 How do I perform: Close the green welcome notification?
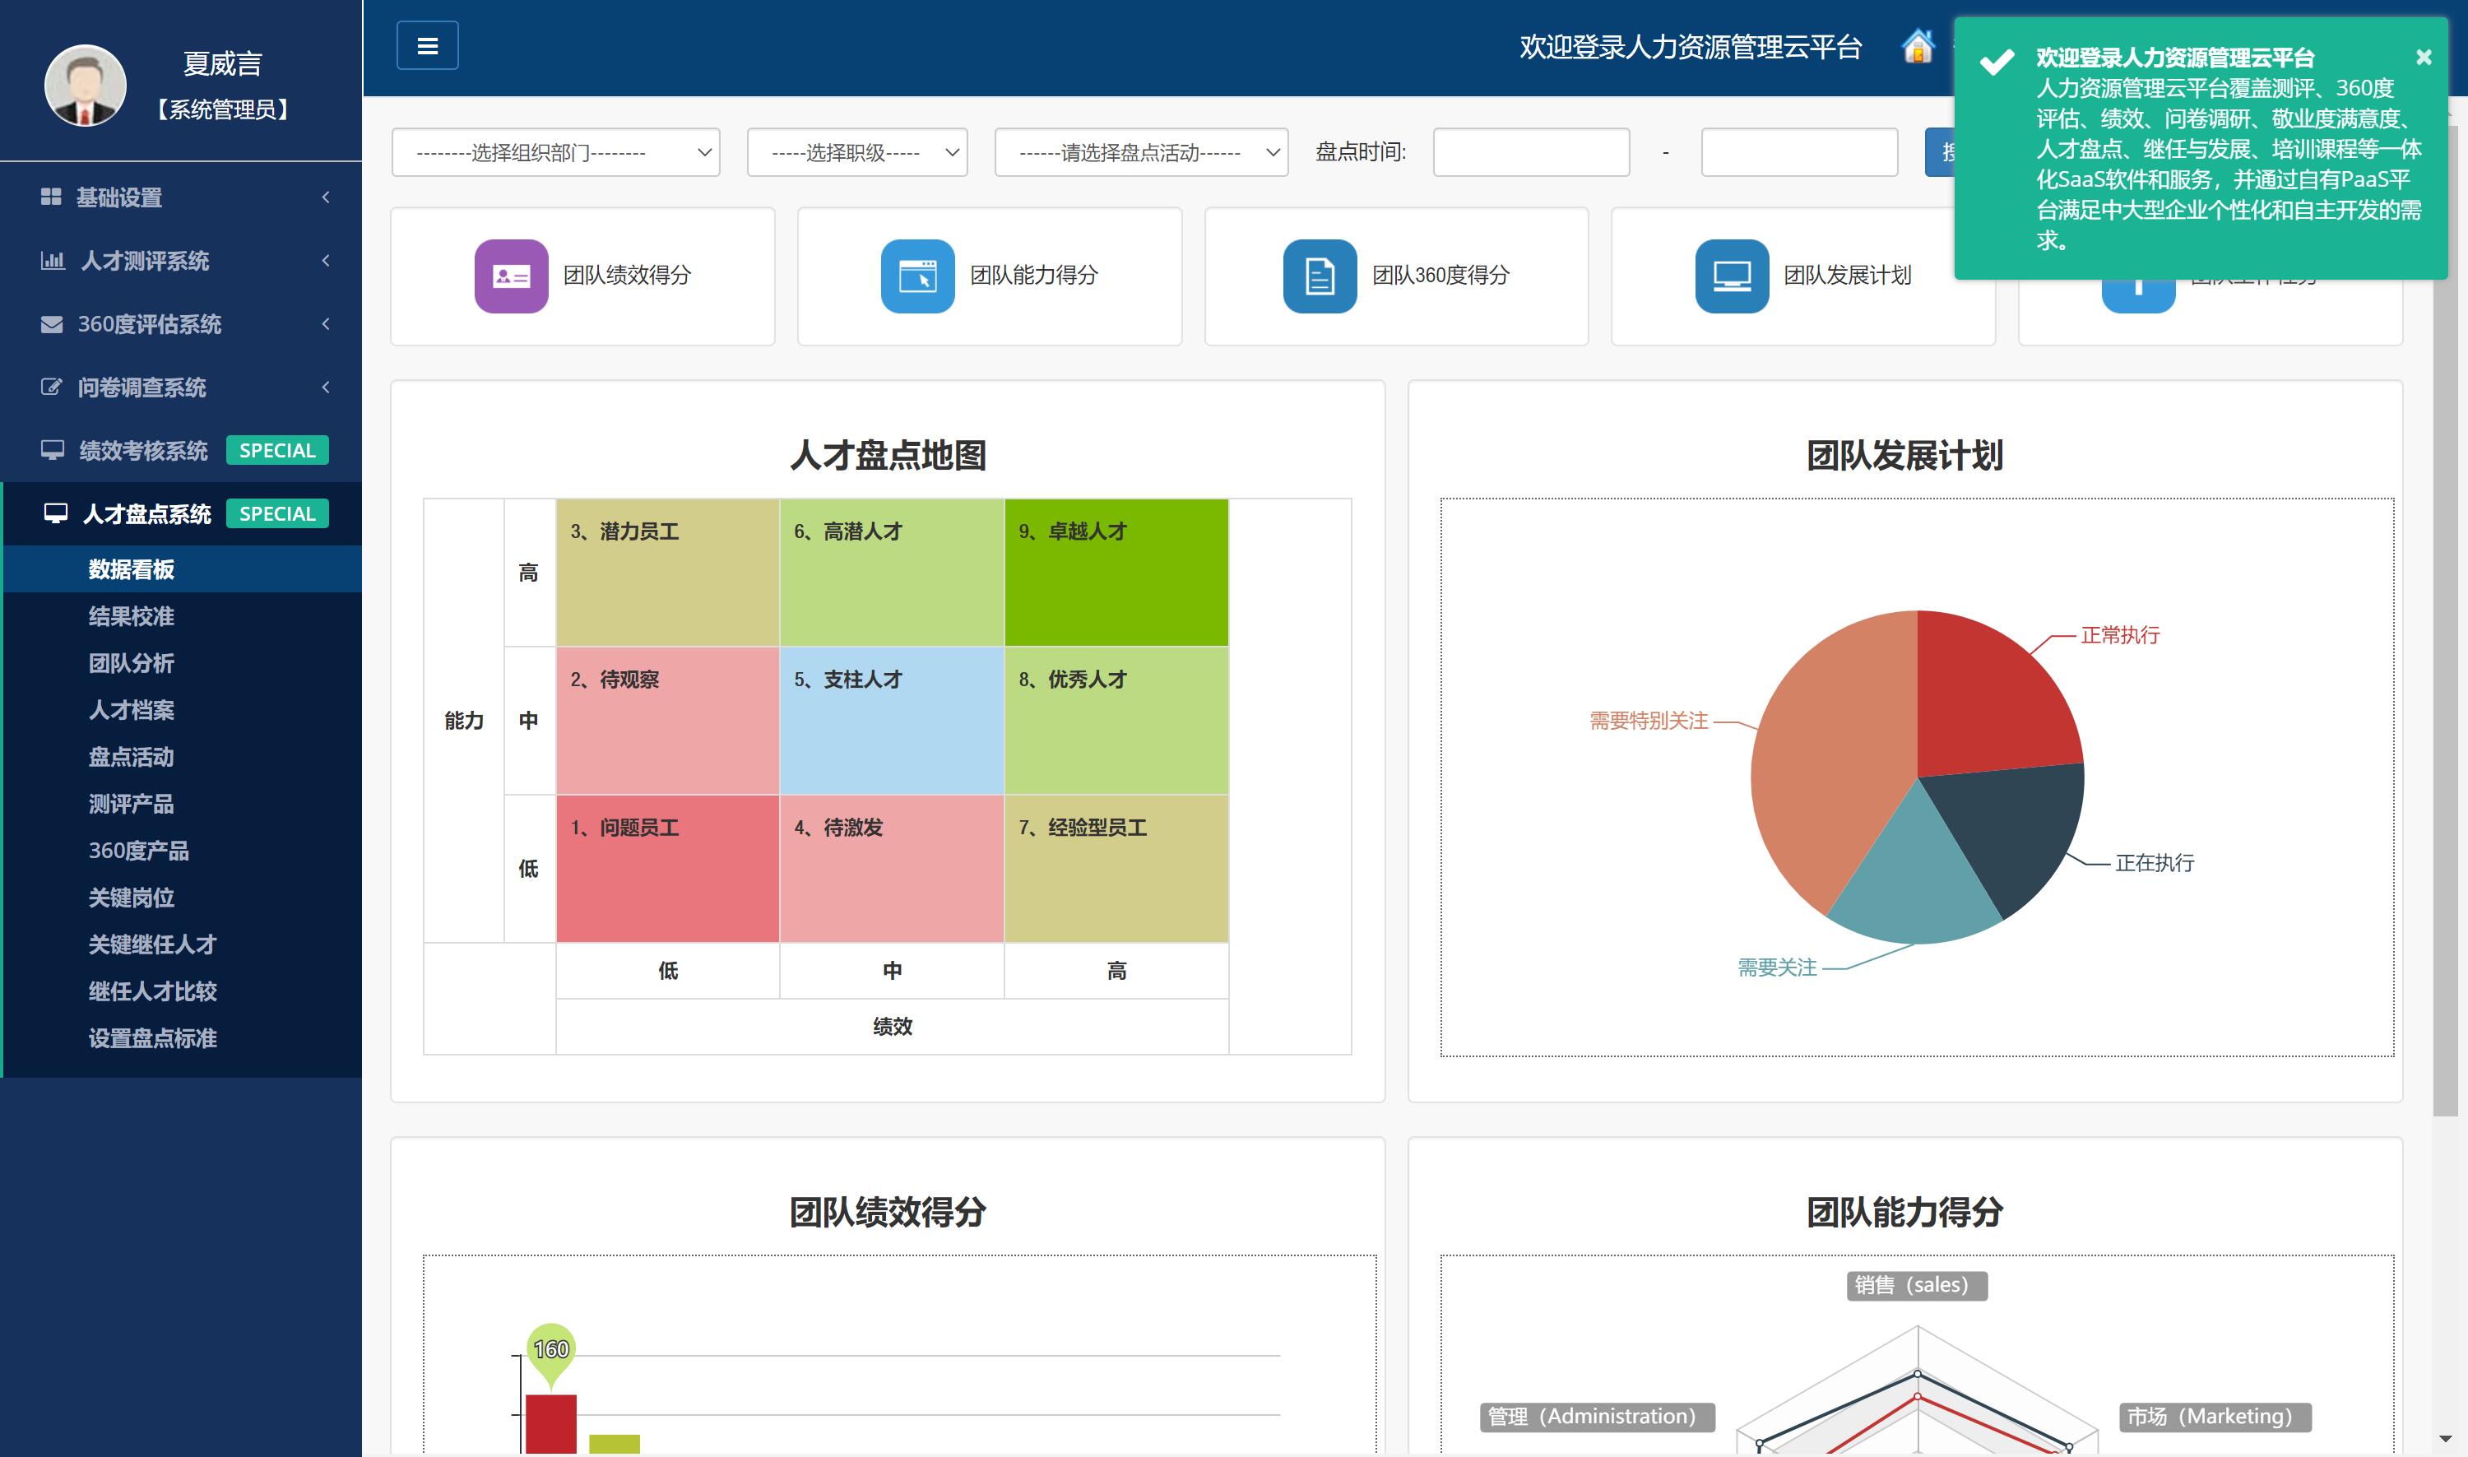[x=2423, y=57]
